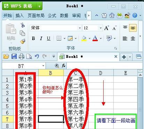Click the new tab plus button
Image resolution: width=144 pixels, height=129 pixels.
pyautogui.click(x=124, y=57)
